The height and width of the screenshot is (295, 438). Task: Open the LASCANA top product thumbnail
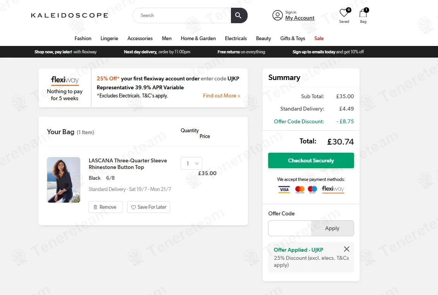tap(63, 180)
